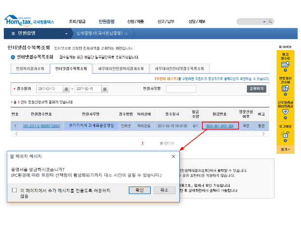Switch to the 민원처리결과조회 tab
This screenshot has width=301, height=226.
(30, 68)
